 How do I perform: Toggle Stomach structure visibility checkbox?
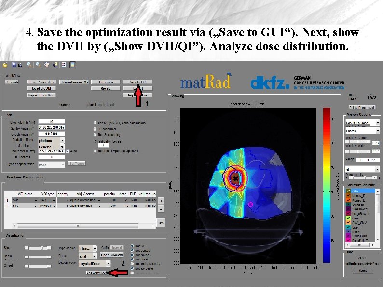348,205
